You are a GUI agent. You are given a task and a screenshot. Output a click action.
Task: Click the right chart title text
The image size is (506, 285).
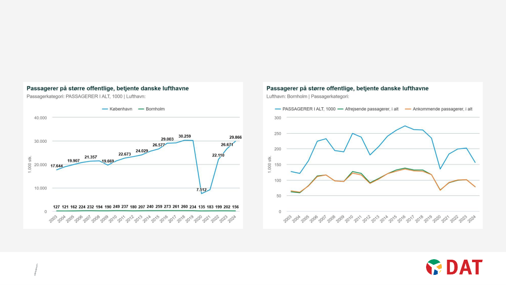347,88
